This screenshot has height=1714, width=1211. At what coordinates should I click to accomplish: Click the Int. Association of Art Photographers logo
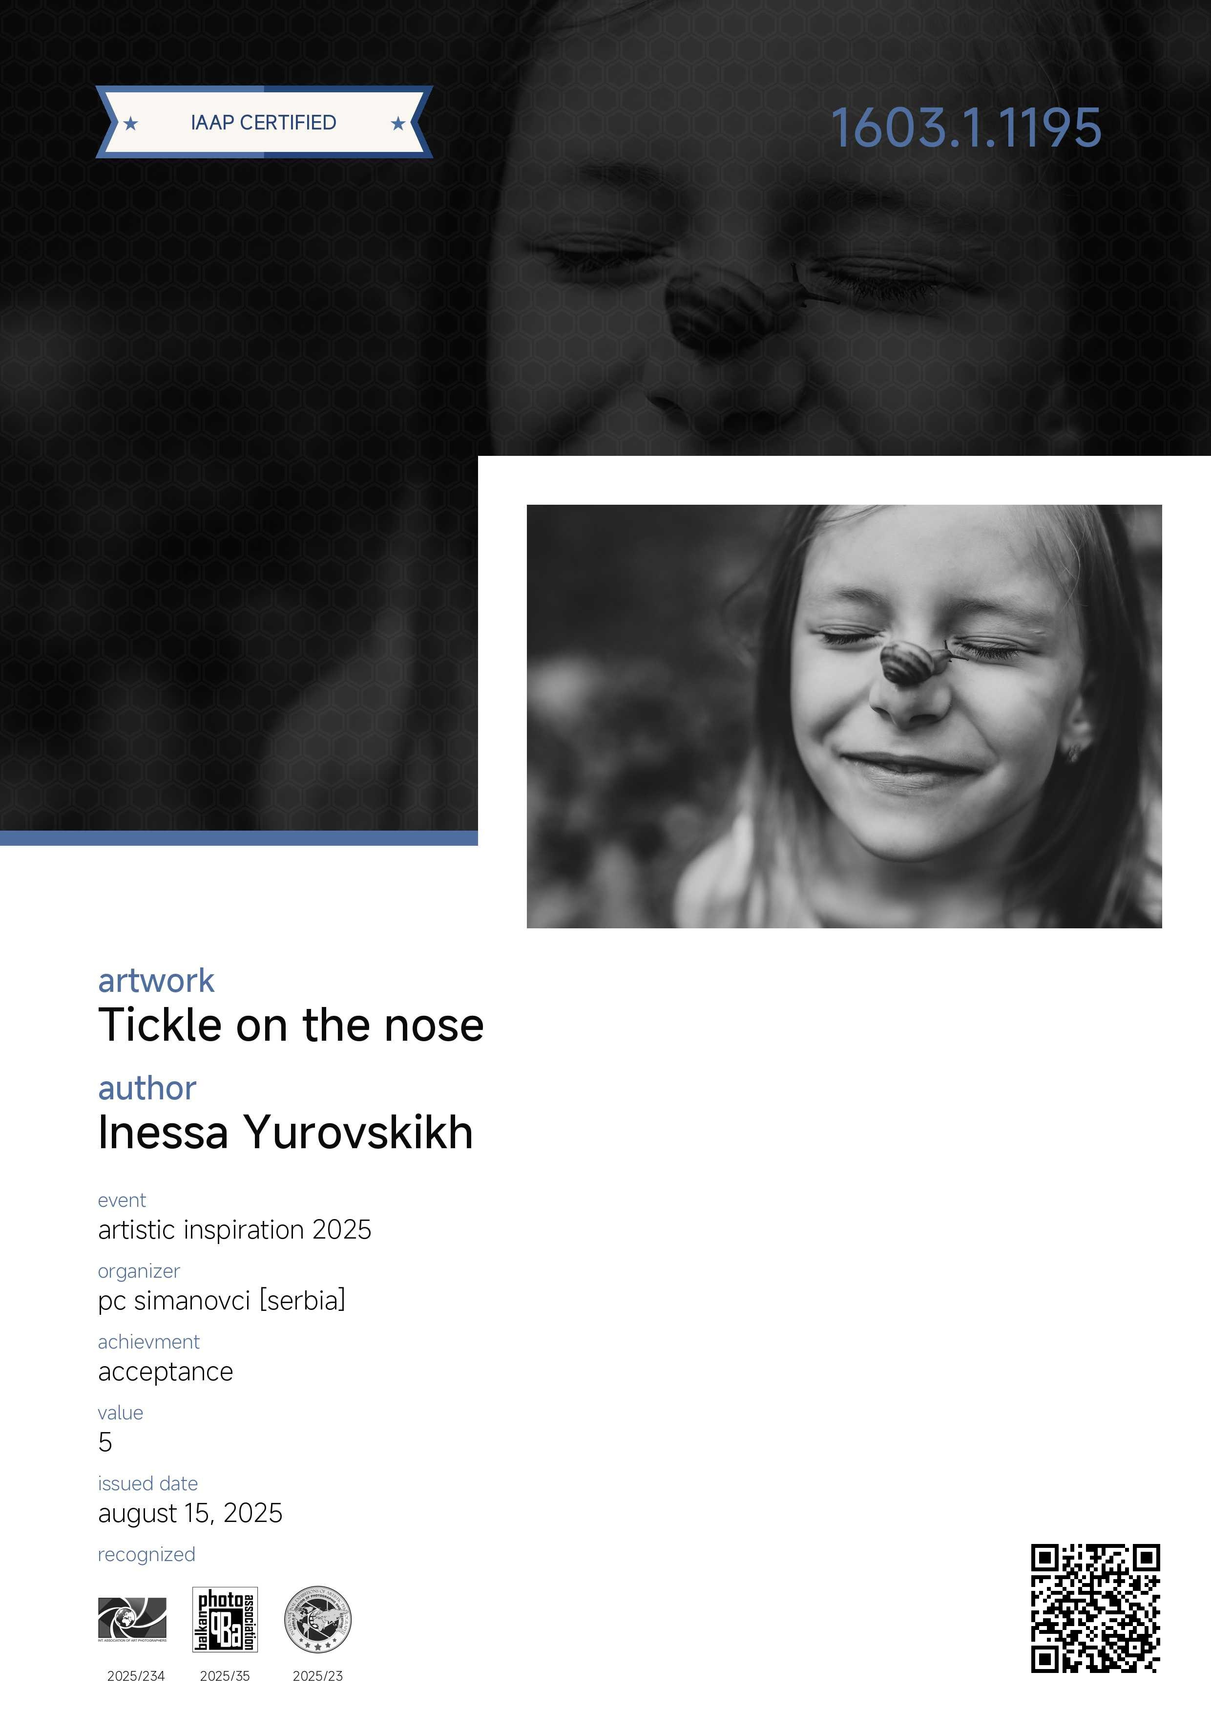132,1619
